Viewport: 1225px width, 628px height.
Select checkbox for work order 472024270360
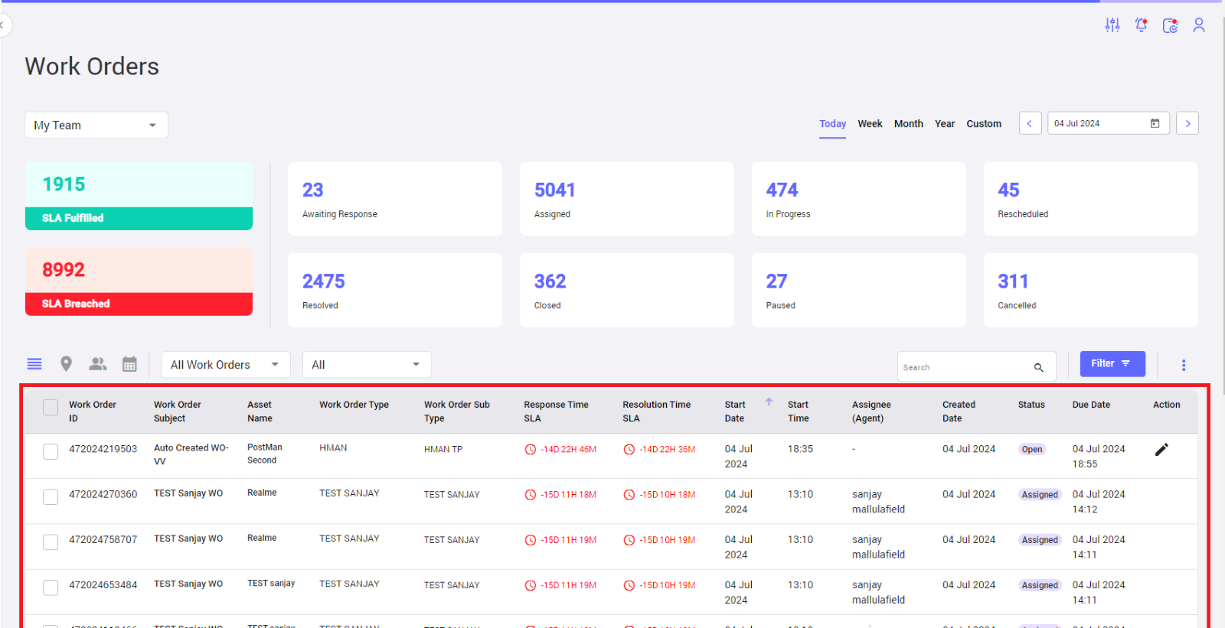coord(51,497)
